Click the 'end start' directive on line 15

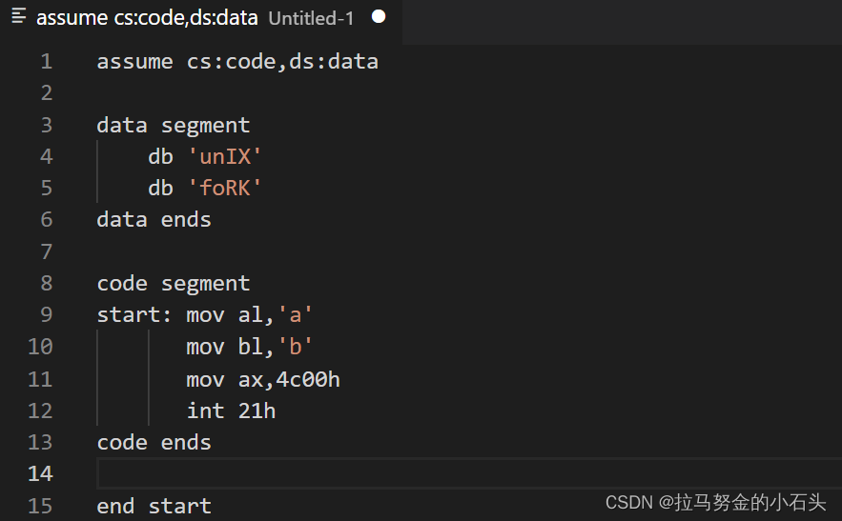click(x=154, y=506)
